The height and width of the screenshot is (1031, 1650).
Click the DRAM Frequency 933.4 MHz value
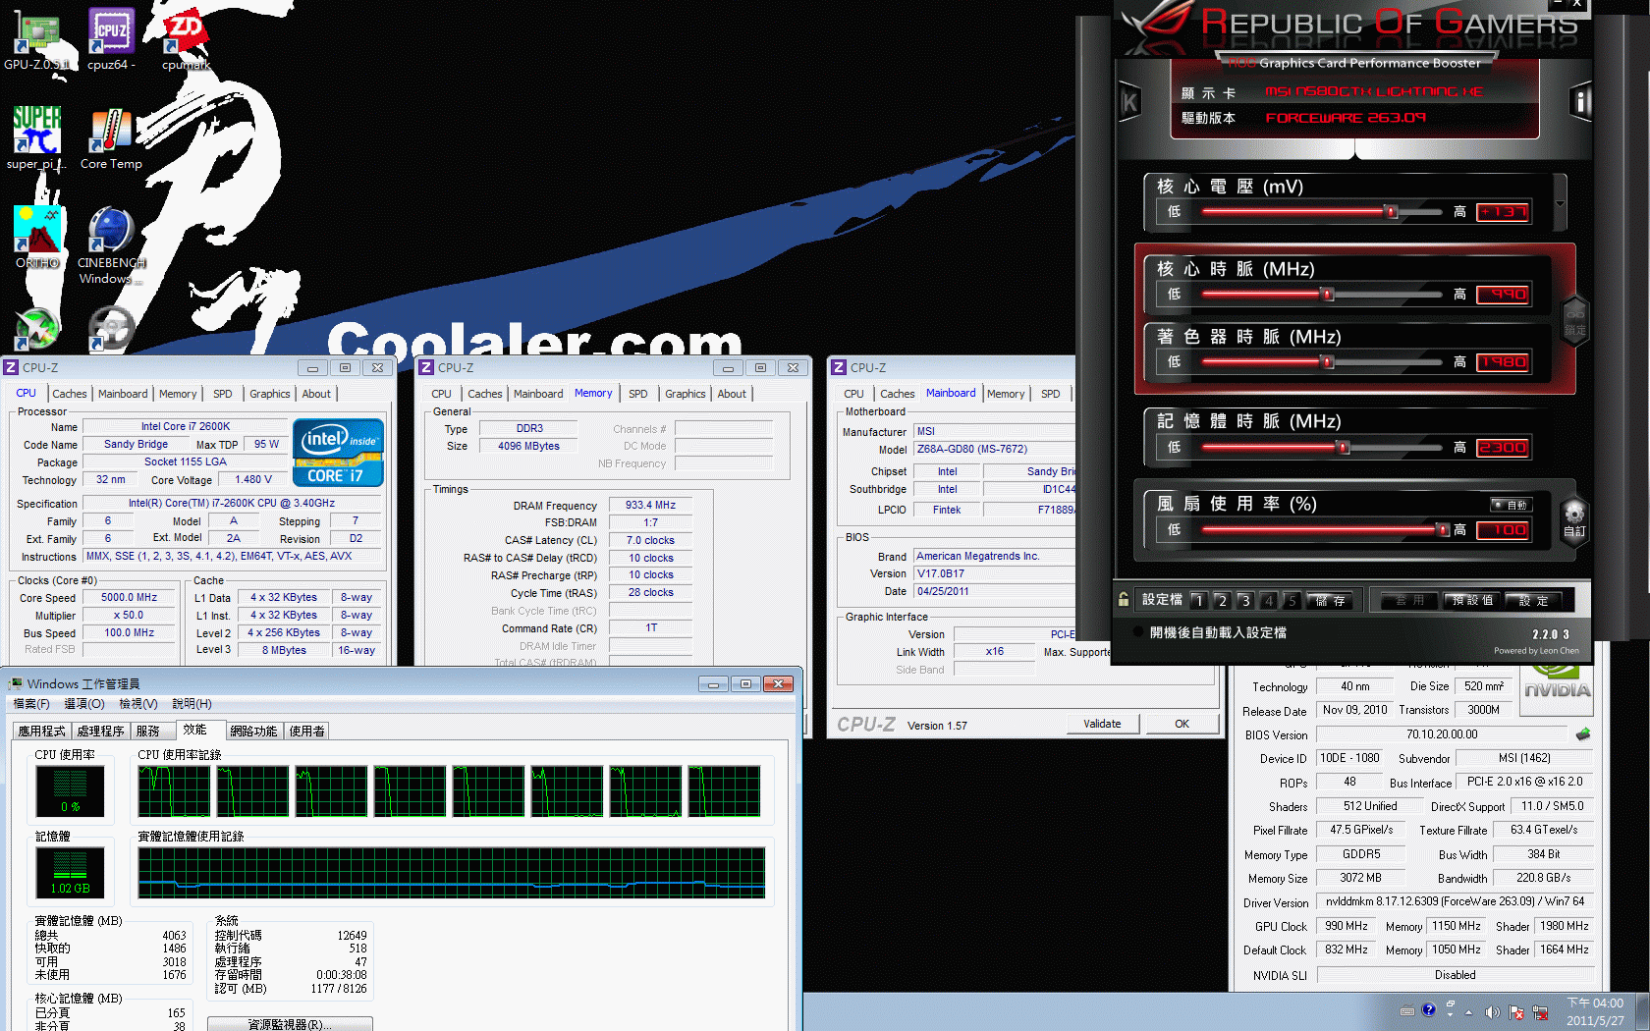(x=650, y=506)
